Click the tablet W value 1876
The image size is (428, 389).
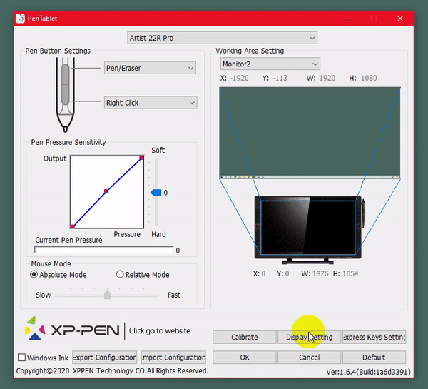click(x=320, y=273)
